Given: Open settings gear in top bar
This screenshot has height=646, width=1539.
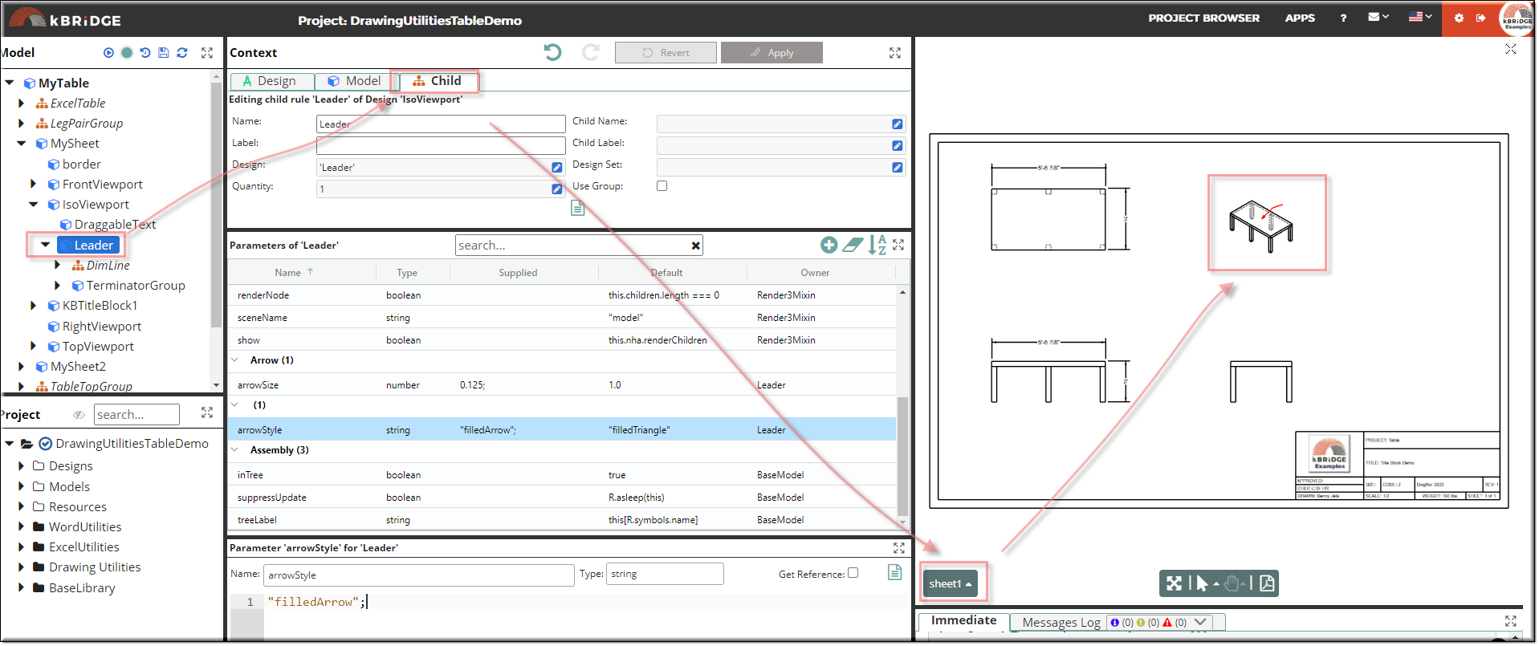Looking at the screenshot, I should click(x=1459, y=18).
